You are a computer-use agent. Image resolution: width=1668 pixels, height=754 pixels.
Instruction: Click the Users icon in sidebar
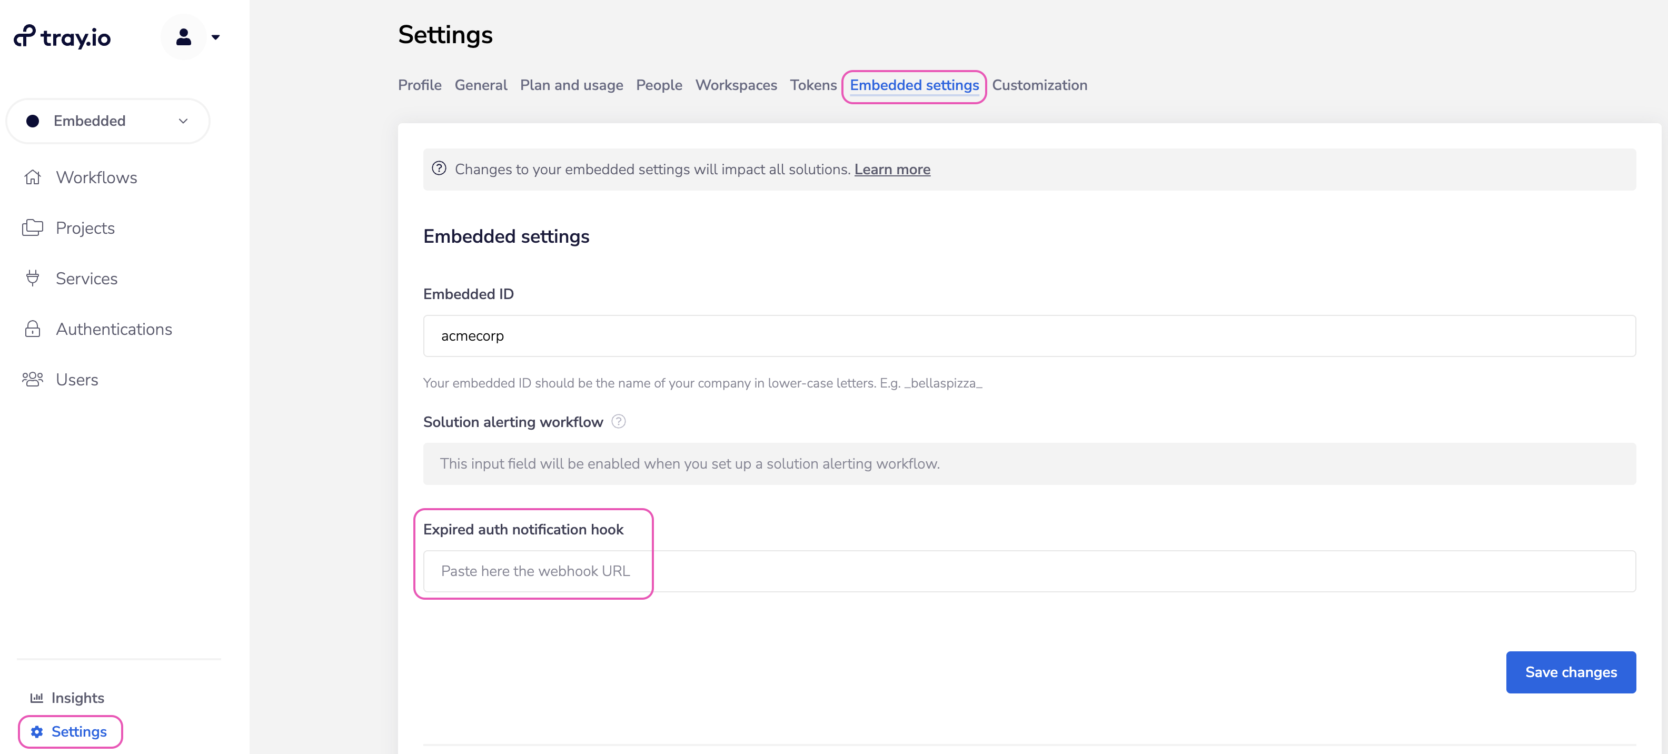33,379
